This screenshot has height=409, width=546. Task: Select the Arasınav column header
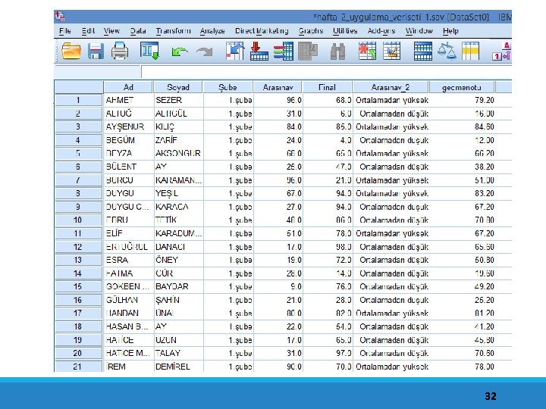[x=278, y=87]
